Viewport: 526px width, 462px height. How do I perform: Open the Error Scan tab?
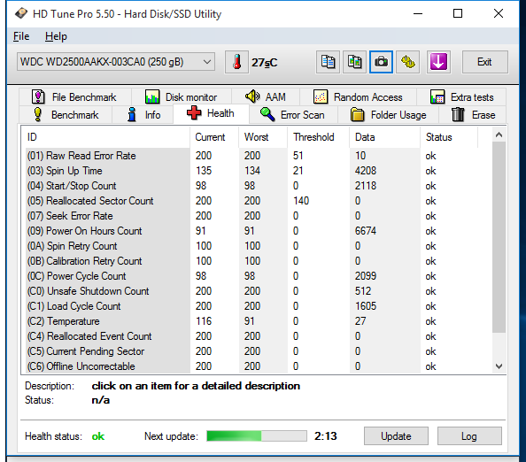pyautogui.click(x=293, y=115)
